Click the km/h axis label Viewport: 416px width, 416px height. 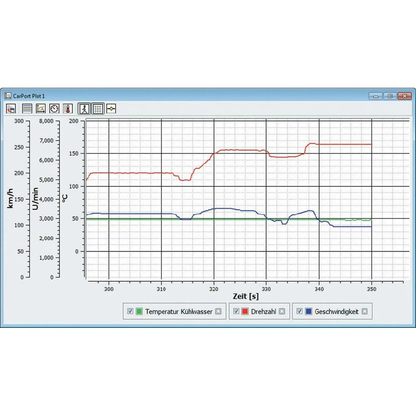click(x=11, y=198)
